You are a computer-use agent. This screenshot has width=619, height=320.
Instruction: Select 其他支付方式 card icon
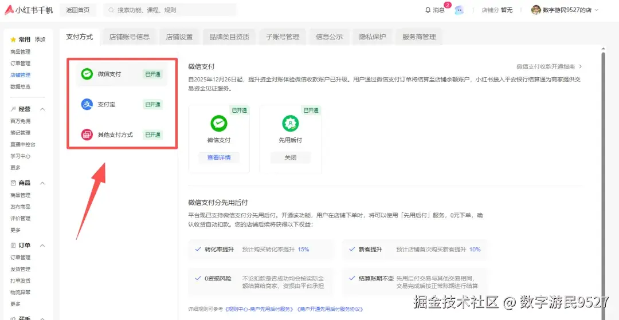(87, 135)
